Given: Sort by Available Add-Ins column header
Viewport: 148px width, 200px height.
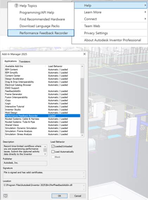Looking at the screenshot, I should [14, 66].
